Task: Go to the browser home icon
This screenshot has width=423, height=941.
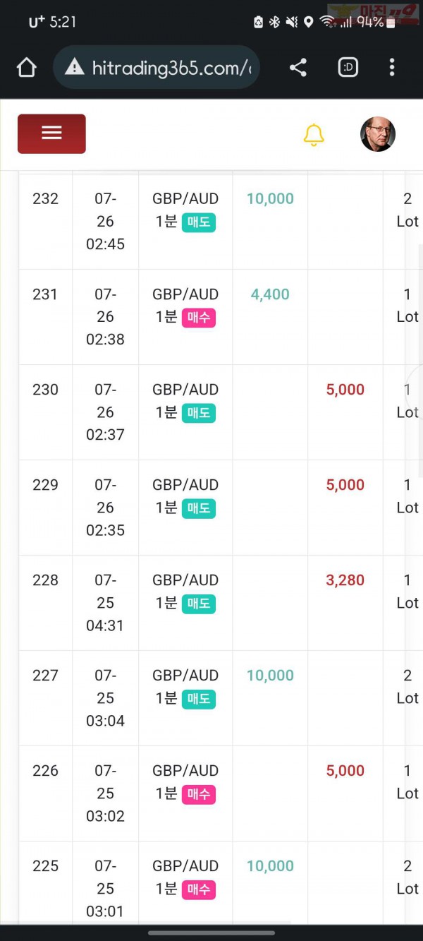Action: [26, 68]
